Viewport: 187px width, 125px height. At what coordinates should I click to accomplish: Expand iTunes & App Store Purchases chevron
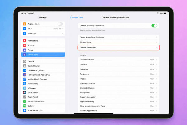(156, 37)
